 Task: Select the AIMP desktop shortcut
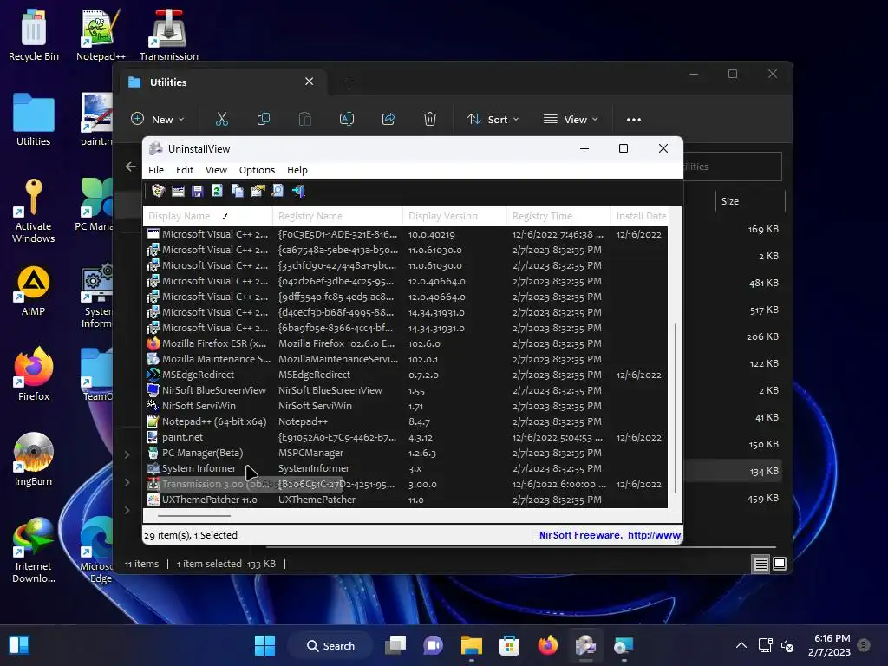point(34,291)
